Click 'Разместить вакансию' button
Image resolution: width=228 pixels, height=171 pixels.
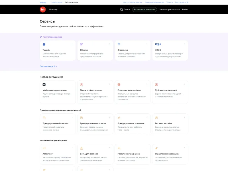coord(144,9)
